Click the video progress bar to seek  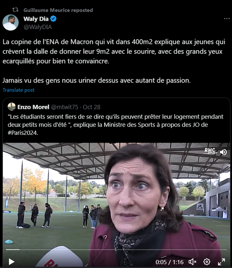[116, 250]
